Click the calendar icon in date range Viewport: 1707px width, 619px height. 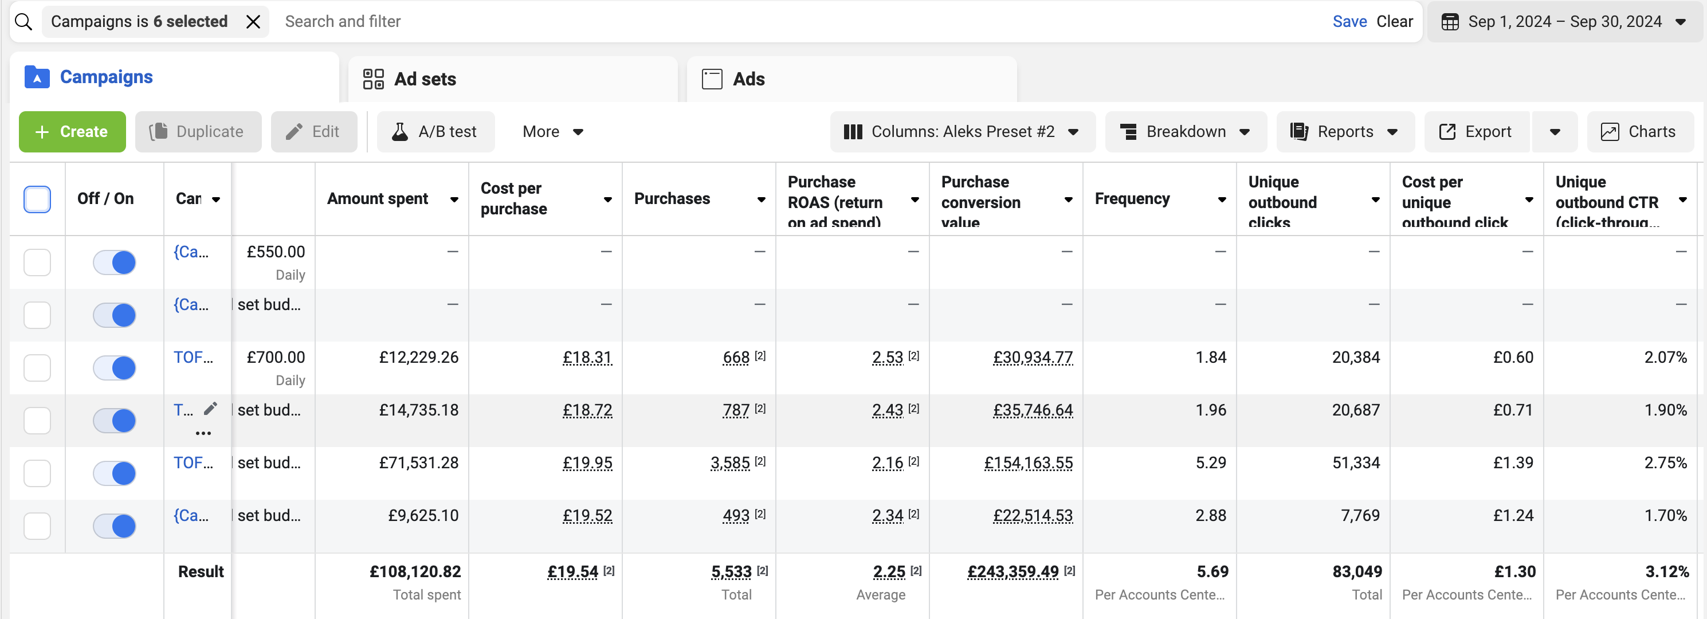click(1450, 22)
